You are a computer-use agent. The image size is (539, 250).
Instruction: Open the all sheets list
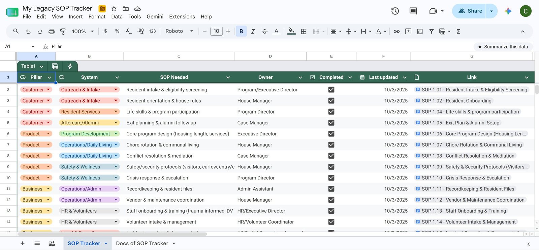pyautogui.click(x=37, y=243)
